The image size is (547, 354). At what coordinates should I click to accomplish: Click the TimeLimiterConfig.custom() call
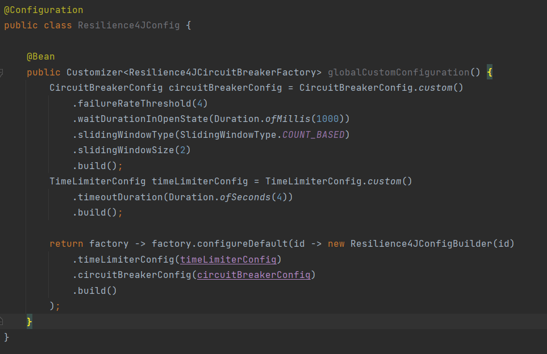pos(339,182)
